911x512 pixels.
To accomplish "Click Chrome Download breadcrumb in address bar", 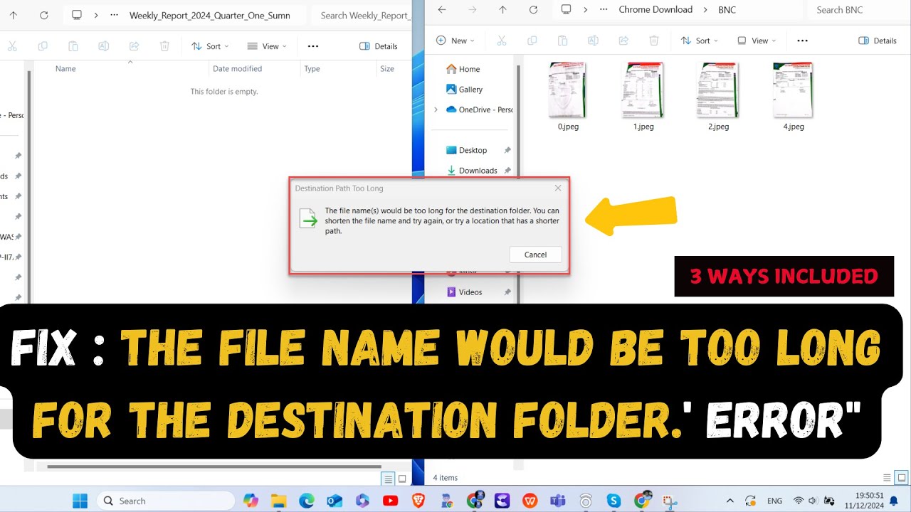I will click(x=655, y=9).
